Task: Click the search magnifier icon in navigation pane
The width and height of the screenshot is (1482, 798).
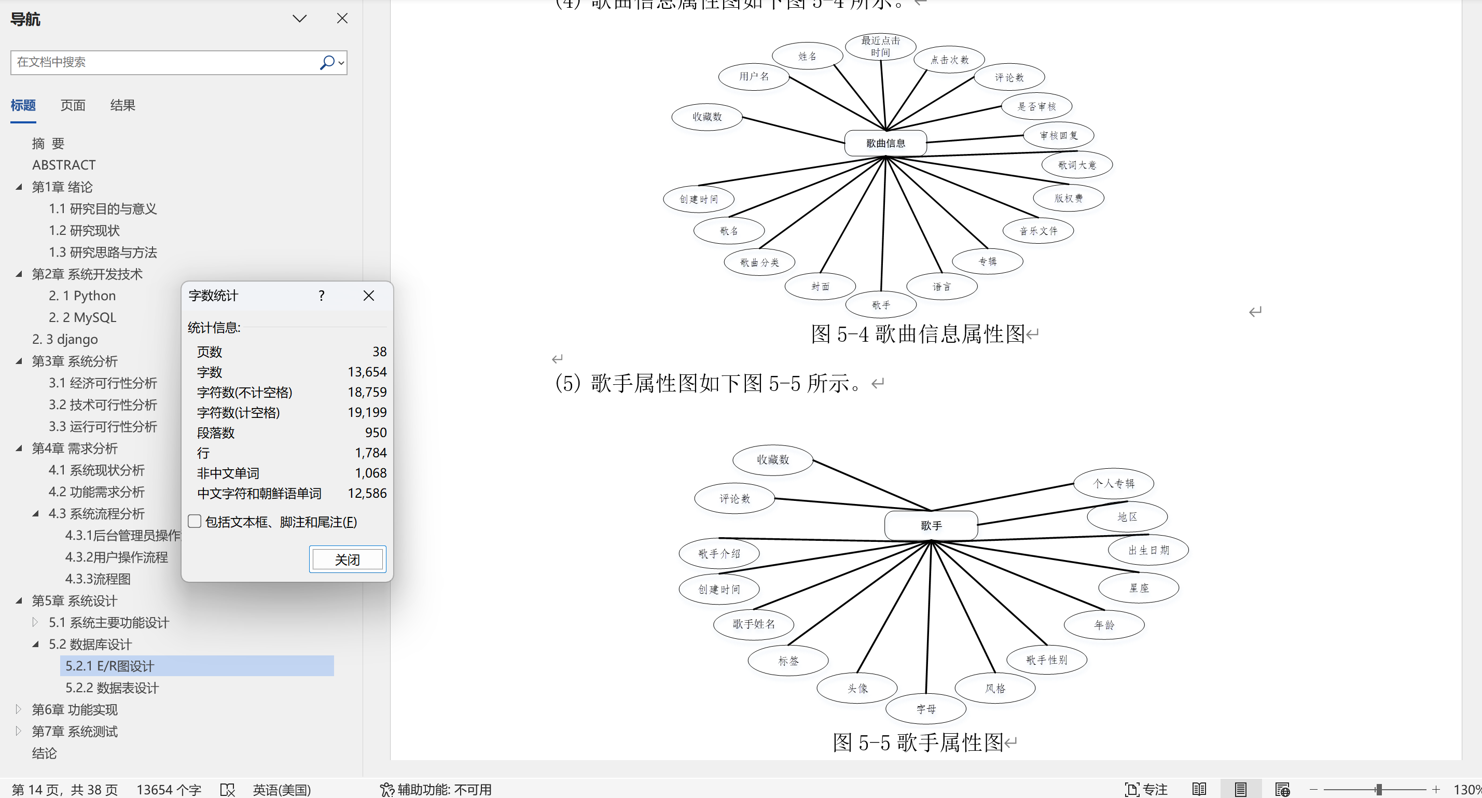Action: [x=327, y=62]
